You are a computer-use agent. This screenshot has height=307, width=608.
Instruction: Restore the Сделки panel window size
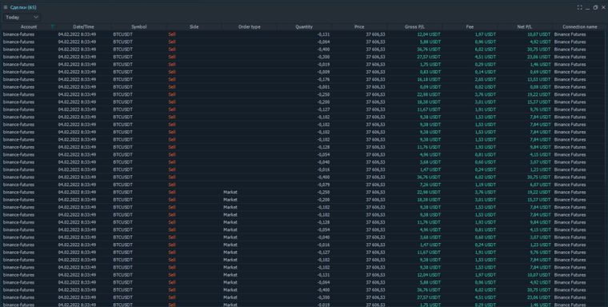[x=595, y=7]
